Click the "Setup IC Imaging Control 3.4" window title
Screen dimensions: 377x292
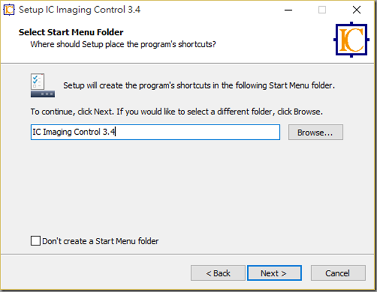[80, 10]
